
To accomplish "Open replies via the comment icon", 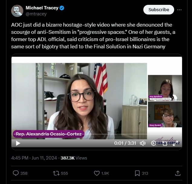I will (16, 173).
